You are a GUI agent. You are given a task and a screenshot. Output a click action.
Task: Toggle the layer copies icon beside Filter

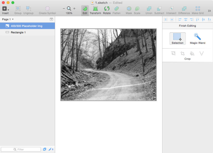pos(44,149)
